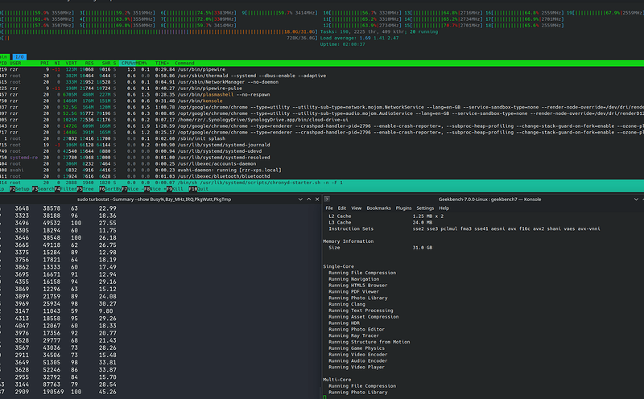Toggle F5 Tree view in htop
The image size is (644, 399).
(x=85, y=189)
